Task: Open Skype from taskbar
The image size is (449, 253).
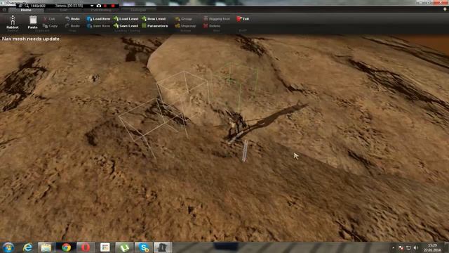Action: (143, 247)
